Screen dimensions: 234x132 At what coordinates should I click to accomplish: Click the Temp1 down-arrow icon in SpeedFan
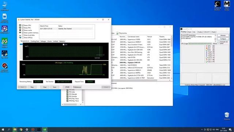coord(207,52)
